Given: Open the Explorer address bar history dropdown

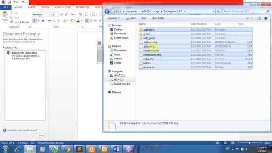Looking at the screenshot, I should click(x=214, y=11).
